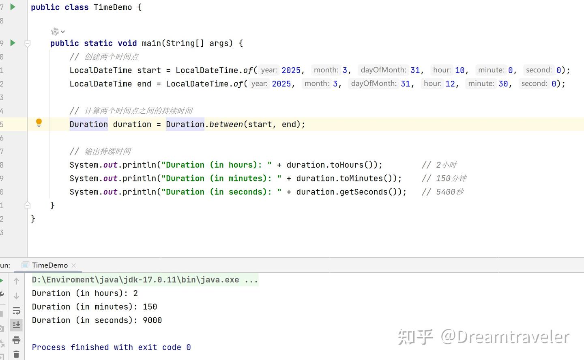Click the yellow intention light bulb
Image resolution: width=584 pixels, height=360 pixels.
[x=39, y=123]
